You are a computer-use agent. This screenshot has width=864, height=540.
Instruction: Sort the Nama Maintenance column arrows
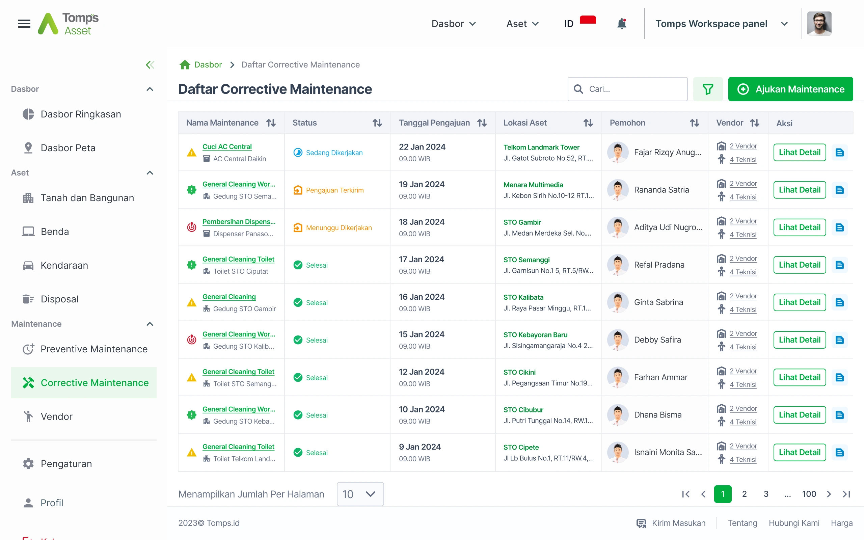point(271,123)
